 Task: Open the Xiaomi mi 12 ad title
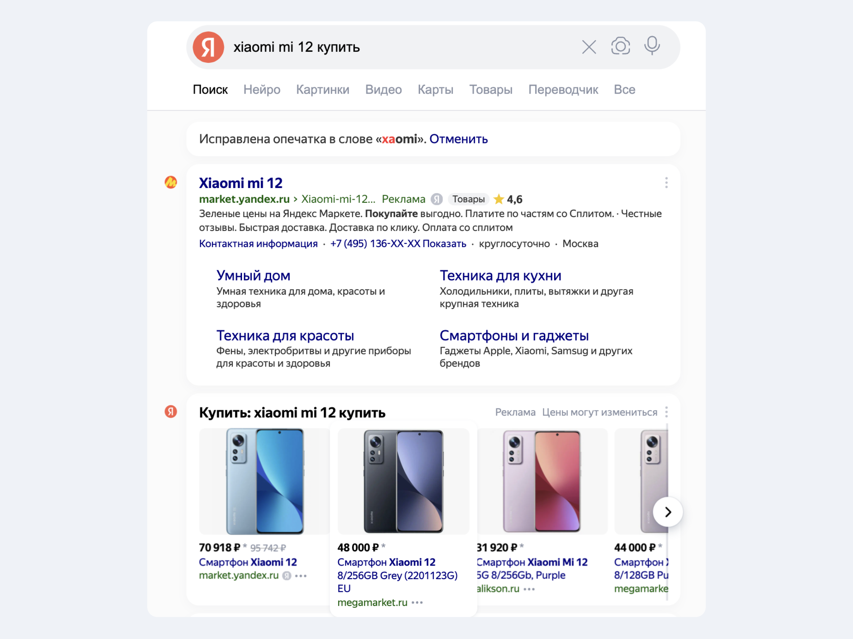click(241, 183)
